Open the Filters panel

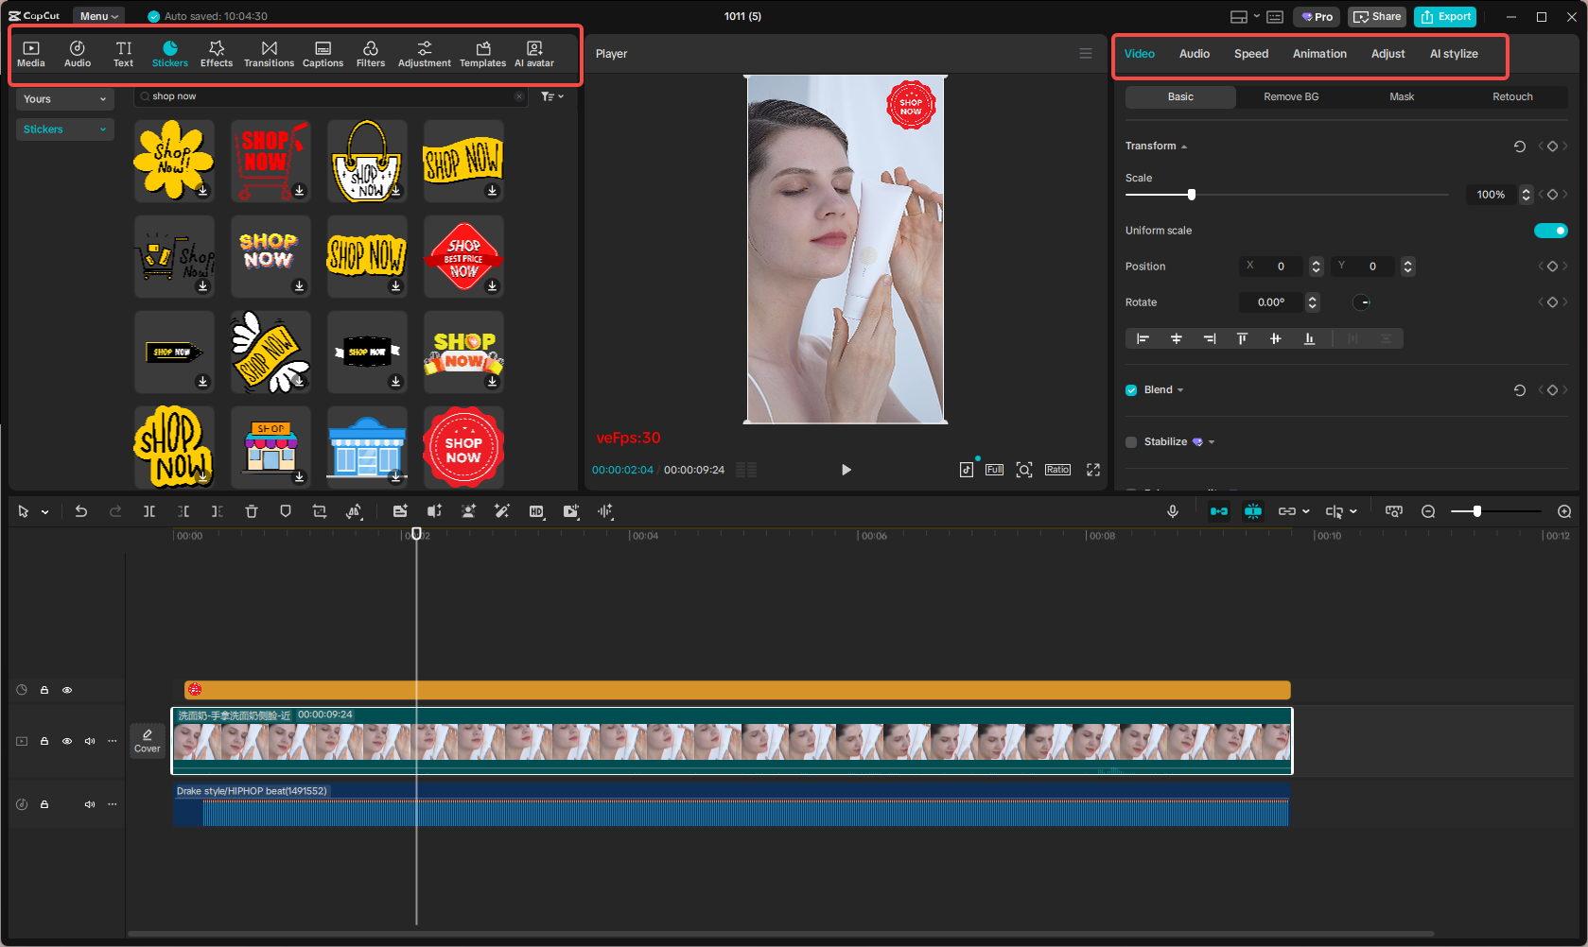[x=371, y=52]
